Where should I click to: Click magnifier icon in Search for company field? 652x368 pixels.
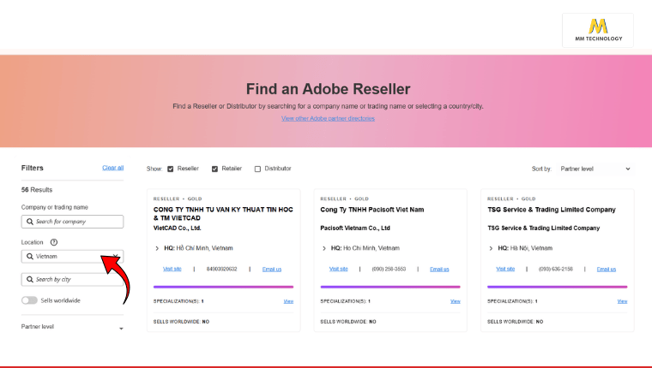point(30,222)
